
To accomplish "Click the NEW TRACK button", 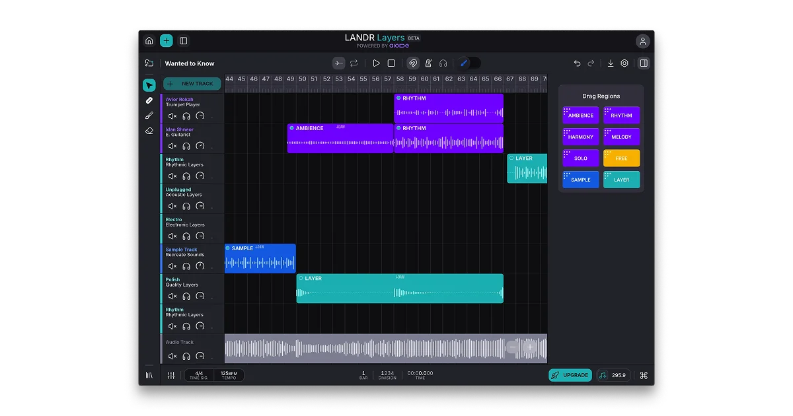I will click(x=192, y=84).
